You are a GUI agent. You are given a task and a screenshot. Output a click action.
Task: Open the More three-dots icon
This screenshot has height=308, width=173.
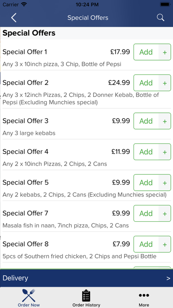pos(144,295)
